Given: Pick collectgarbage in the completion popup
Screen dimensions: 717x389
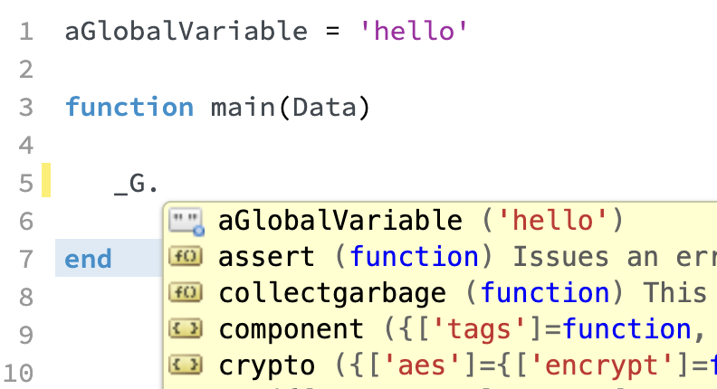Looking at the screenshot, I should (440, 292).
